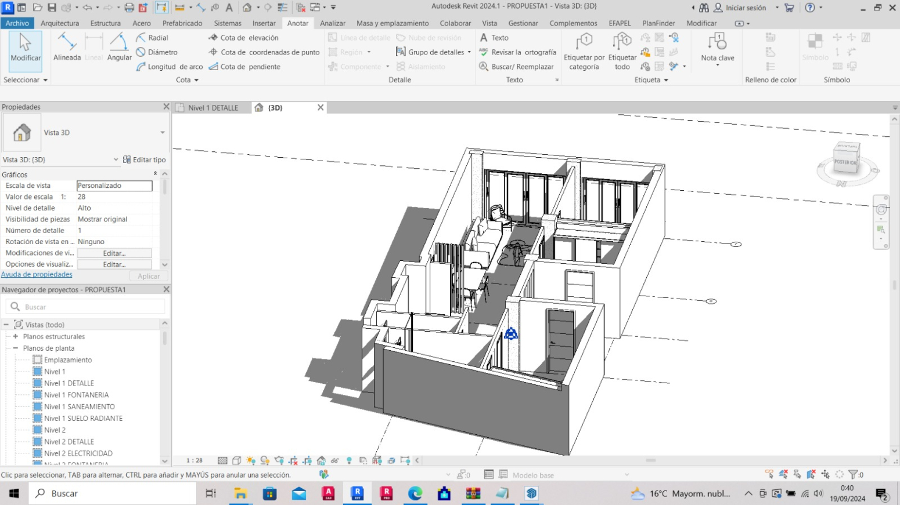Click temporary hide/isolate glasses icon
The height and width of the screenshot is (505, 900).
pos(335,460)
